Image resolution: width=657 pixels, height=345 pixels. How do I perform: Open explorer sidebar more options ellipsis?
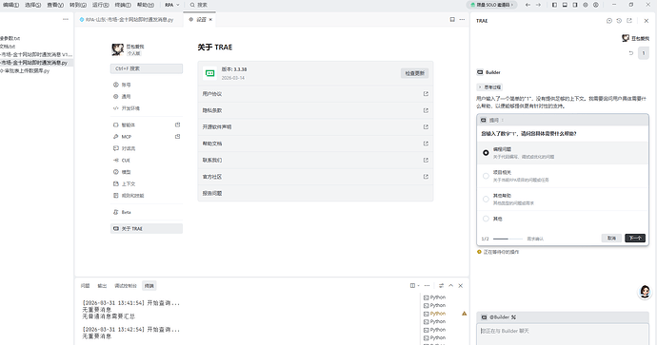point(66,19)
